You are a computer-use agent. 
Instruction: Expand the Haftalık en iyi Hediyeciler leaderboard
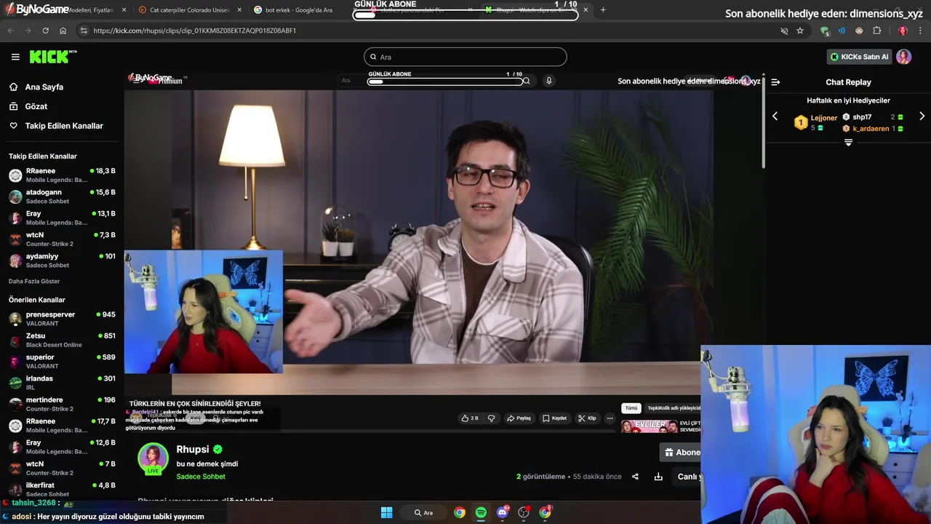click(848, 143)
